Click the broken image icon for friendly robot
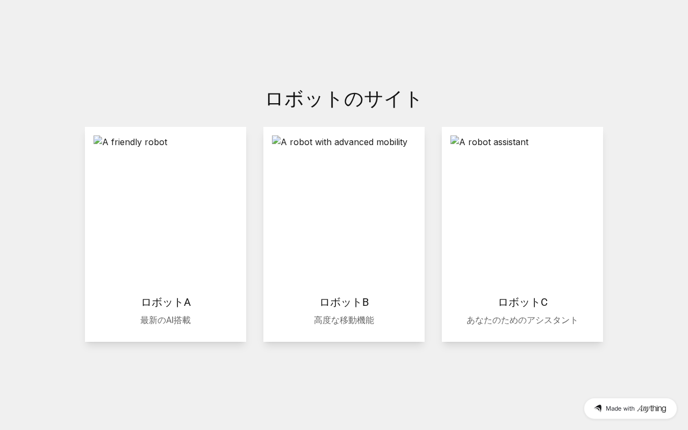 click(x=98, y=141)
